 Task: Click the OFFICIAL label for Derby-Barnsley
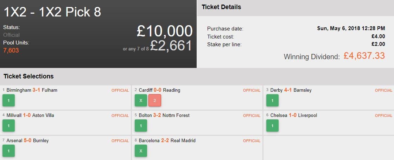383,90
